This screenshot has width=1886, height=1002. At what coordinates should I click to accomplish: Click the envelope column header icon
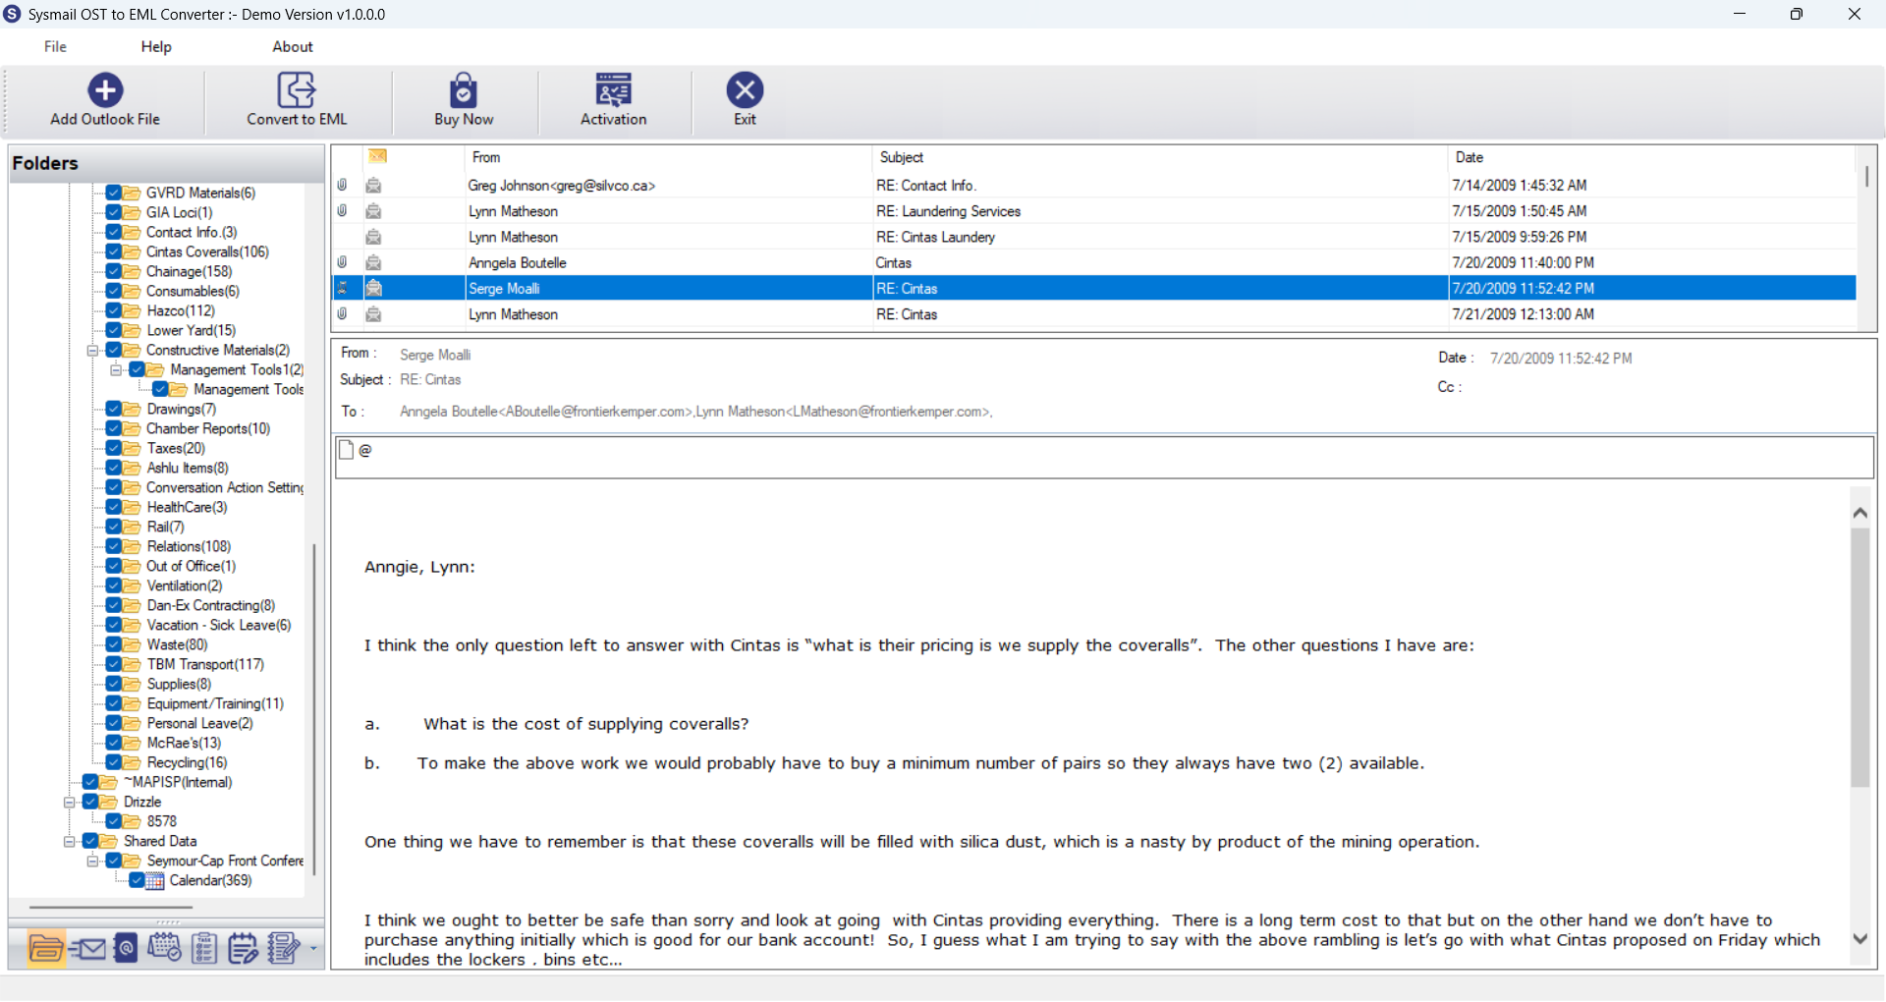tap(378, 156)
